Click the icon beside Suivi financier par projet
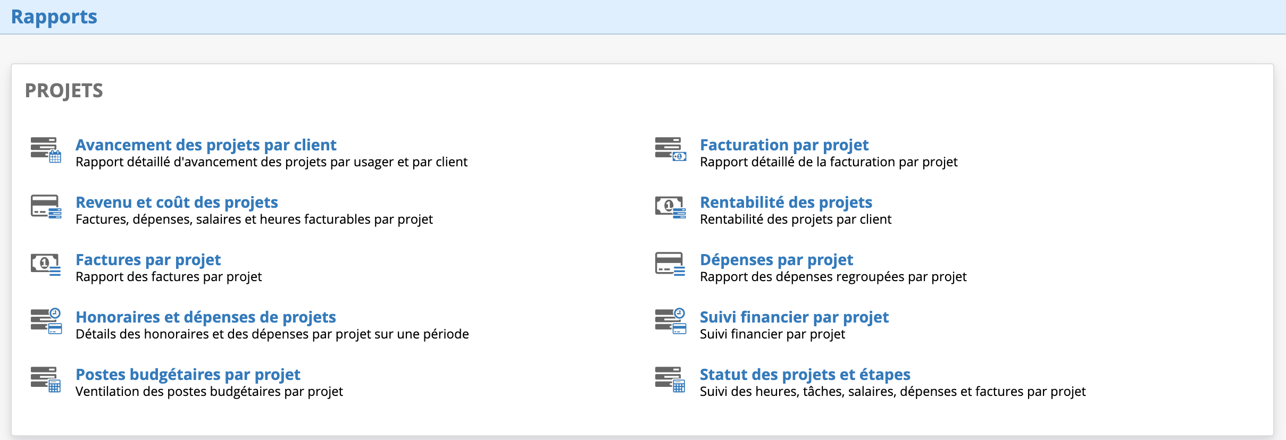This screenshot has height=440, width=1286. pyautogui.click(x=670, y=321)
